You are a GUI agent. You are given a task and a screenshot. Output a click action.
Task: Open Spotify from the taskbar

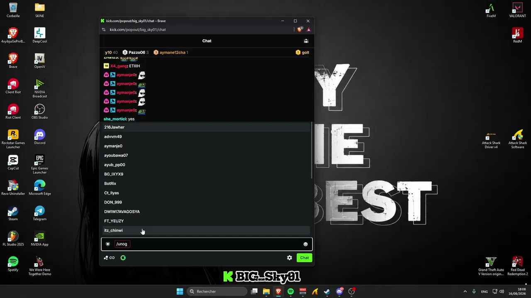[290, 291]
